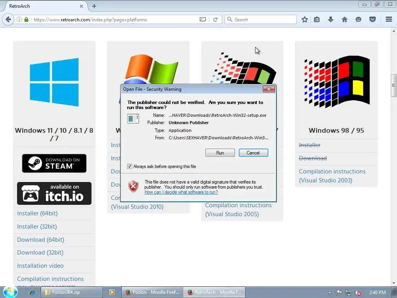The image size is (397, 298).
Task: Open Installation video link
Action: coord(40,266)
